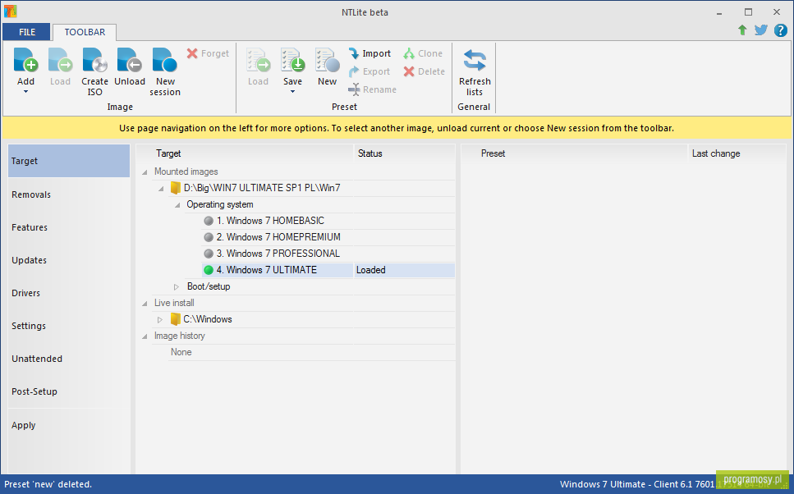Screen dimensions: 794x494
Task: Collapse the Mounted images group
Action: click(x=145, y=172)
